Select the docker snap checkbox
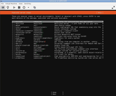The height and width of the screenshot is (96, 116). (13, 29)
